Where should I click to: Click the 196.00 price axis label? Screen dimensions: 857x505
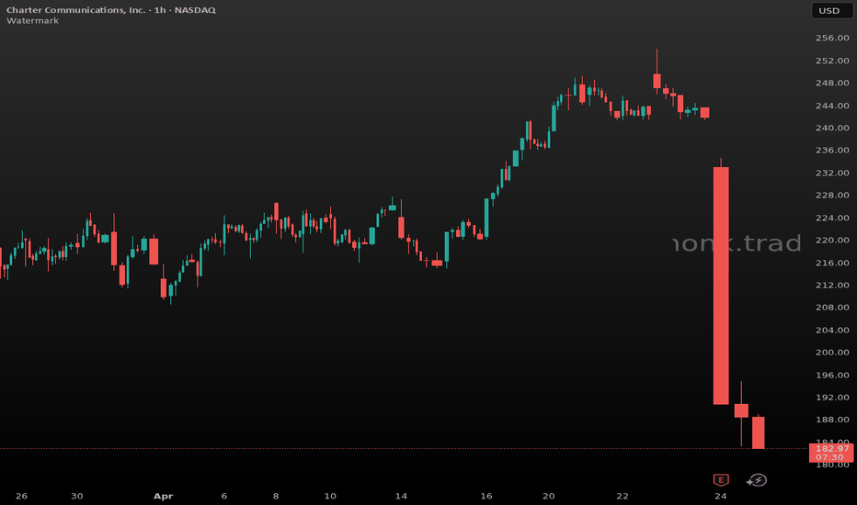click(x=832, y=375)
